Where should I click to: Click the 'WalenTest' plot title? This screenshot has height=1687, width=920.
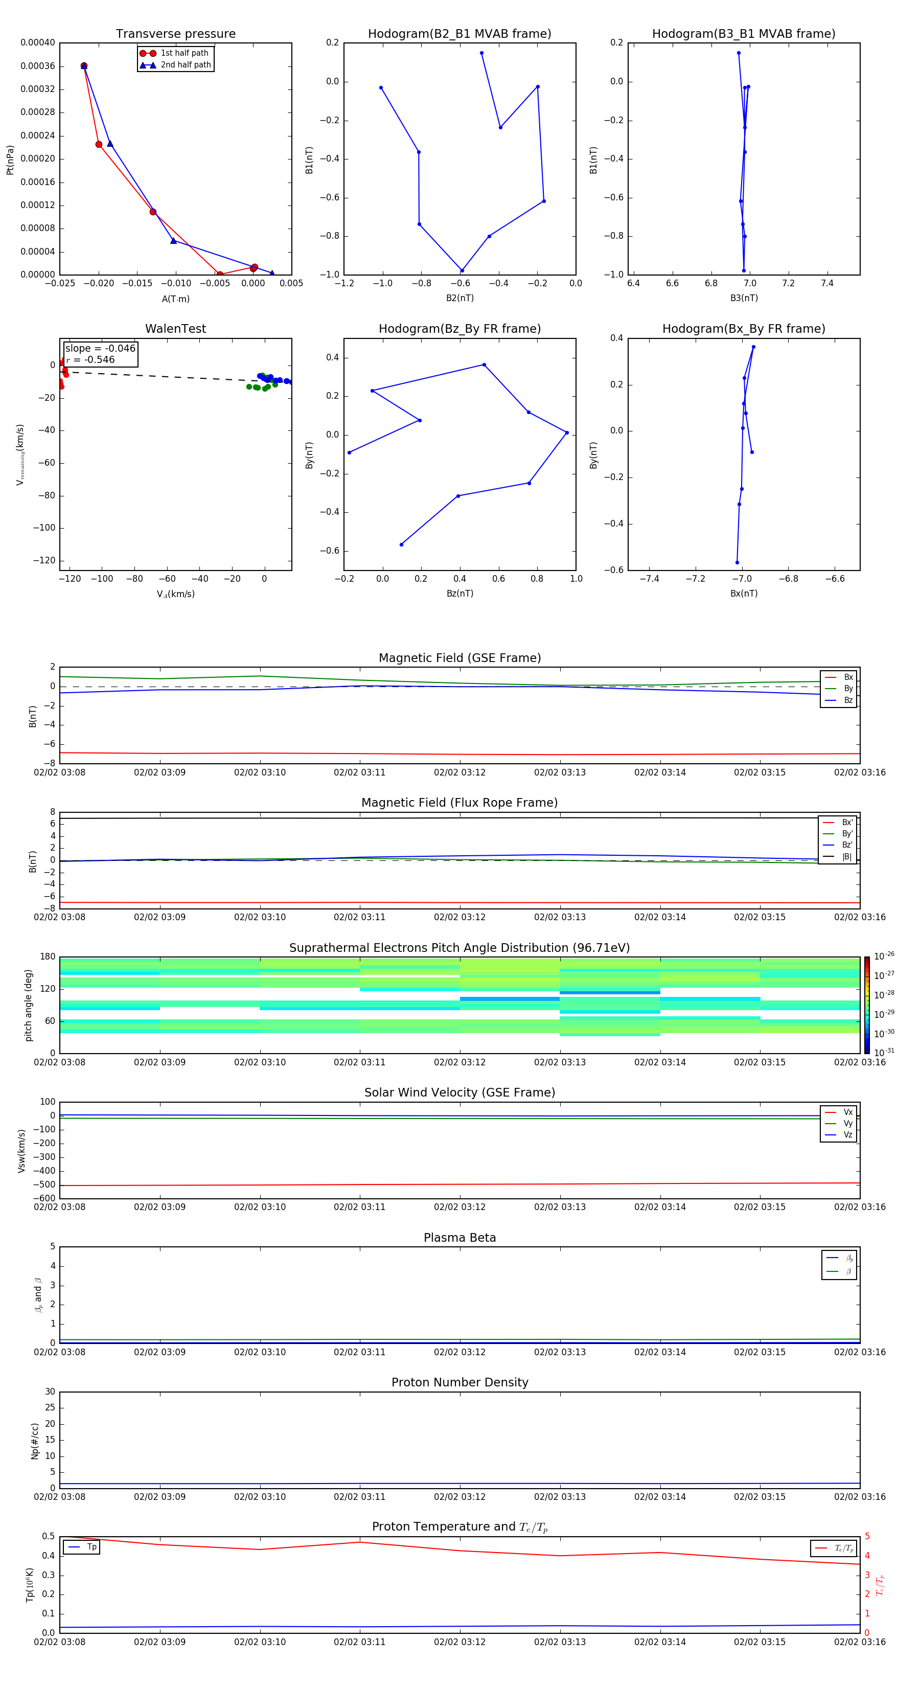tap(175, 329)
